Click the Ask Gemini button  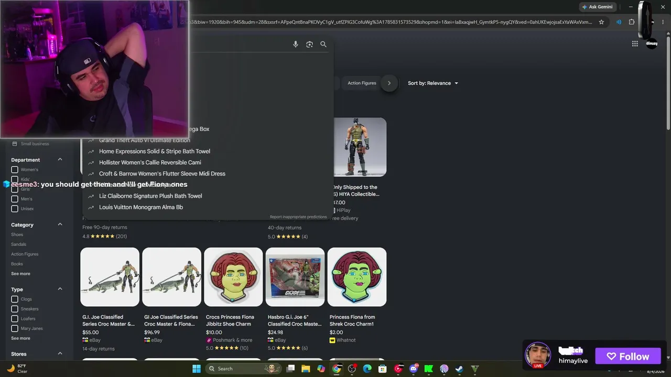(x=597, y=7)
